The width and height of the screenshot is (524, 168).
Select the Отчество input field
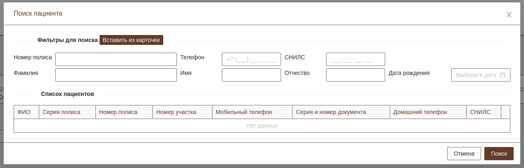coord(355,75)
